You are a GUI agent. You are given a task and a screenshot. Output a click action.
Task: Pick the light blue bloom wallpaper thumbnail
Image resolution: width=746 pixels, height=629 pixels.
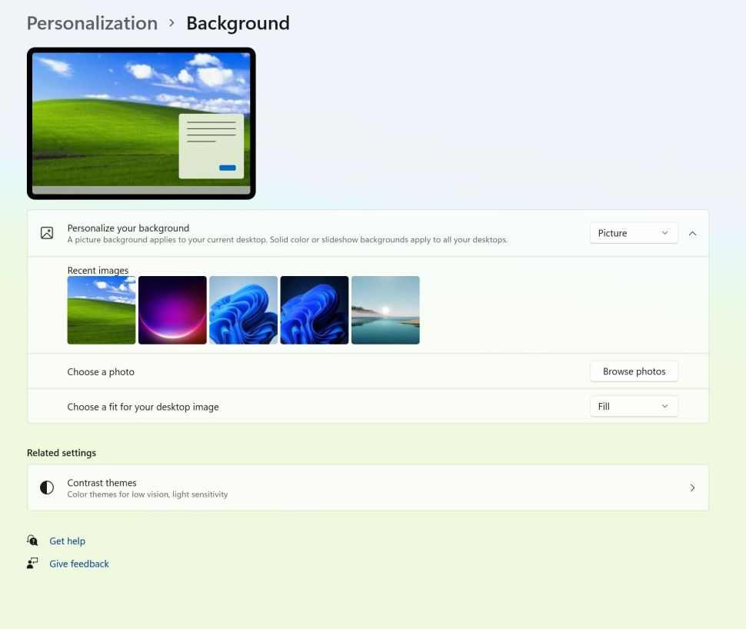tap(243, 310)
